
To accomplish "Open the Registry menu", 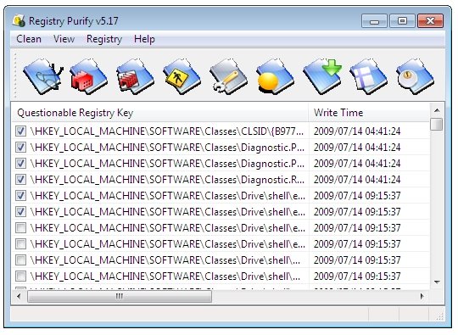I will (x=104, y=39).
